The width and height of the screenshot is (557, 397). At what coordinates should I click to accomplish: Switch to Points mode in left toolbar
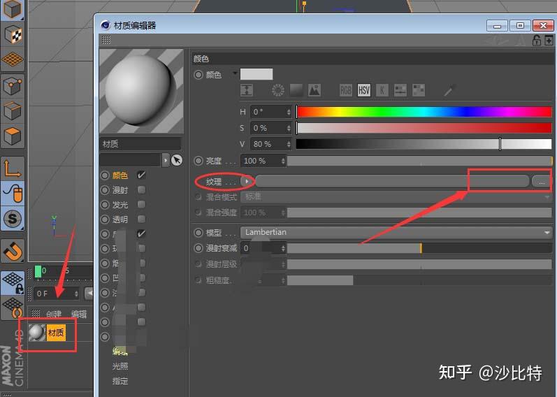(x=13, y=86)
